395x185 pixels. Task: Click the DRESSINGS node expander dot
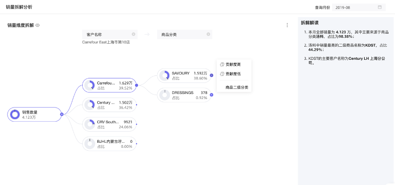click(212, 95)
